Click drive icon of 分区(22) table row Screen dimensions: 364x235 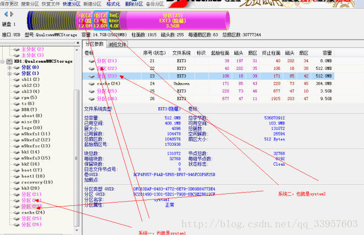(92, 69)
